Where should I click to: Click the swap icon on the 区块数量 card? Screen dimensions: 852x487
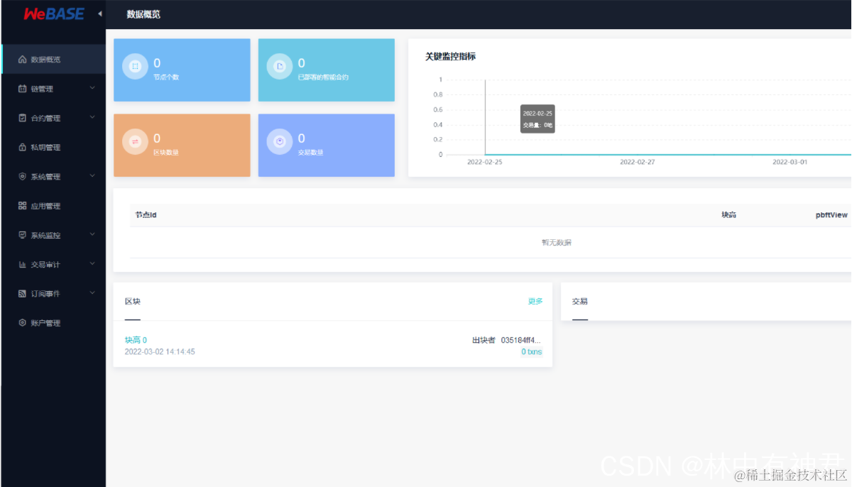135,142
